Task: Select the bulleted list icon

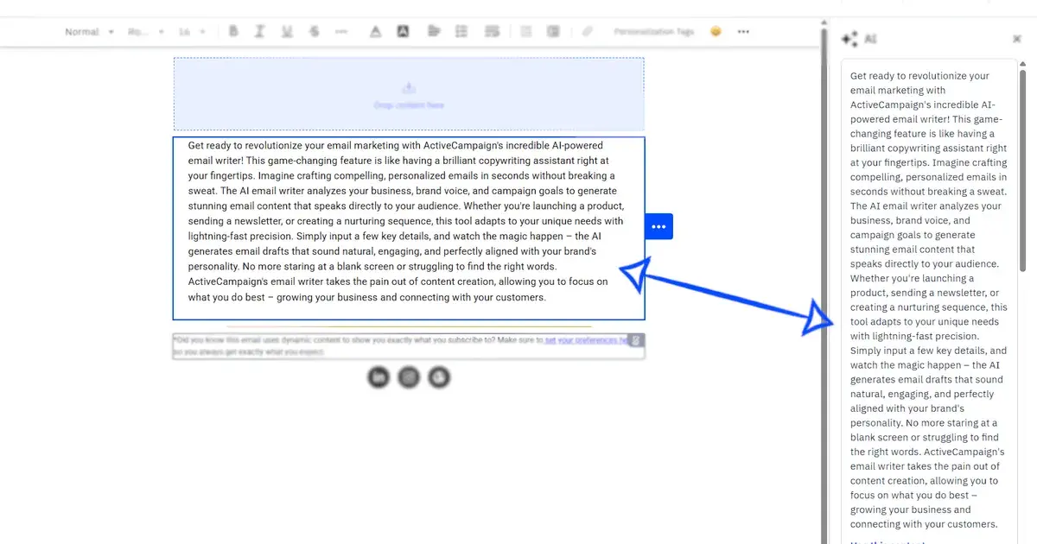Action: pyautogui.click(x=461, y=31)
